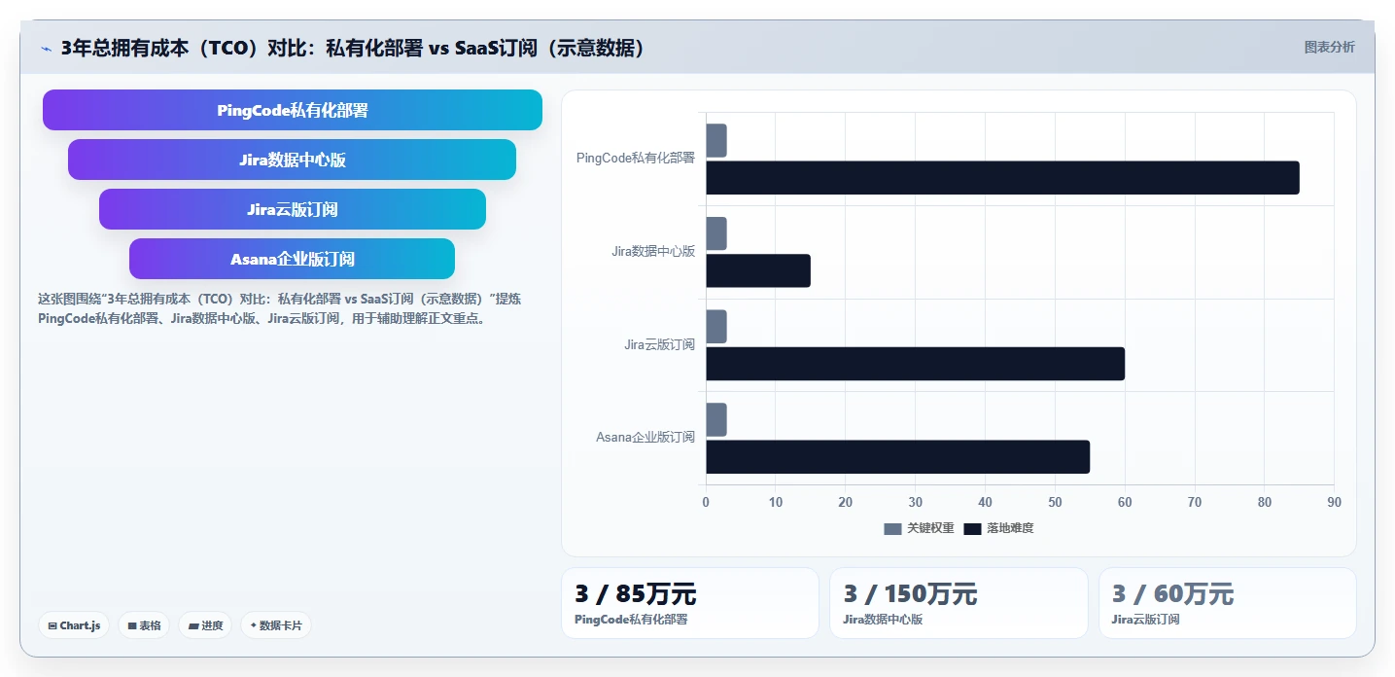Screen dimensions: 1395x677
Task: Click the 落地难度 legend label
Action: point(1010,528)
